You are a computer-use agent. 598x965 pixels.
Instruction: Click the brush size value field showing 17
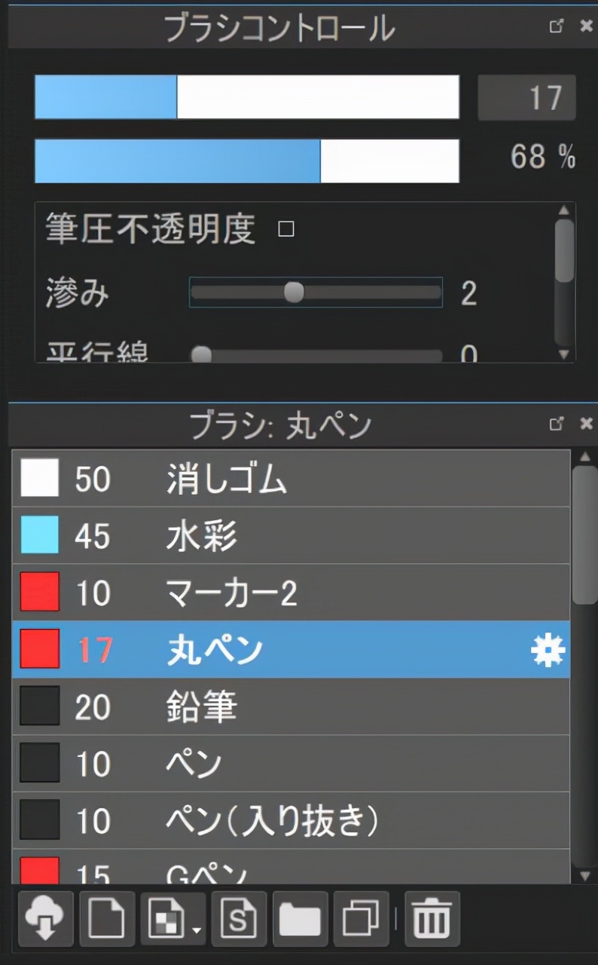[526, 97]
